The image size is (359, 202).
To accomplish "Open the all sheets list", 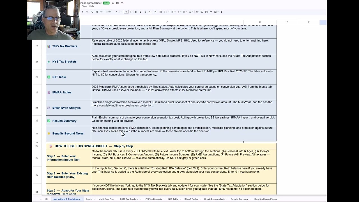I will 47,199.
